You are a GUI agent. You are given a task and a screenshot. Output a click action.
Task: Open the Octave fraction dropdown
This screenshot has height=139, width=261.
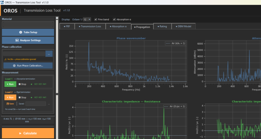coord(89,19)
